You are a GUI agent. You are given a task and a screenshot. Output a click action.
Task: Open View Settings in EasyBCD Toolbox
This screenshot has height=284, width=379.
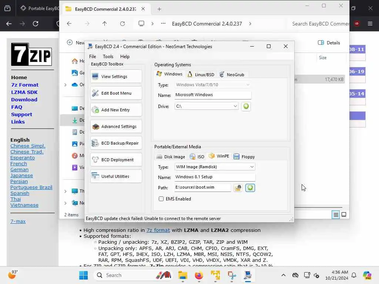point(116,77)
